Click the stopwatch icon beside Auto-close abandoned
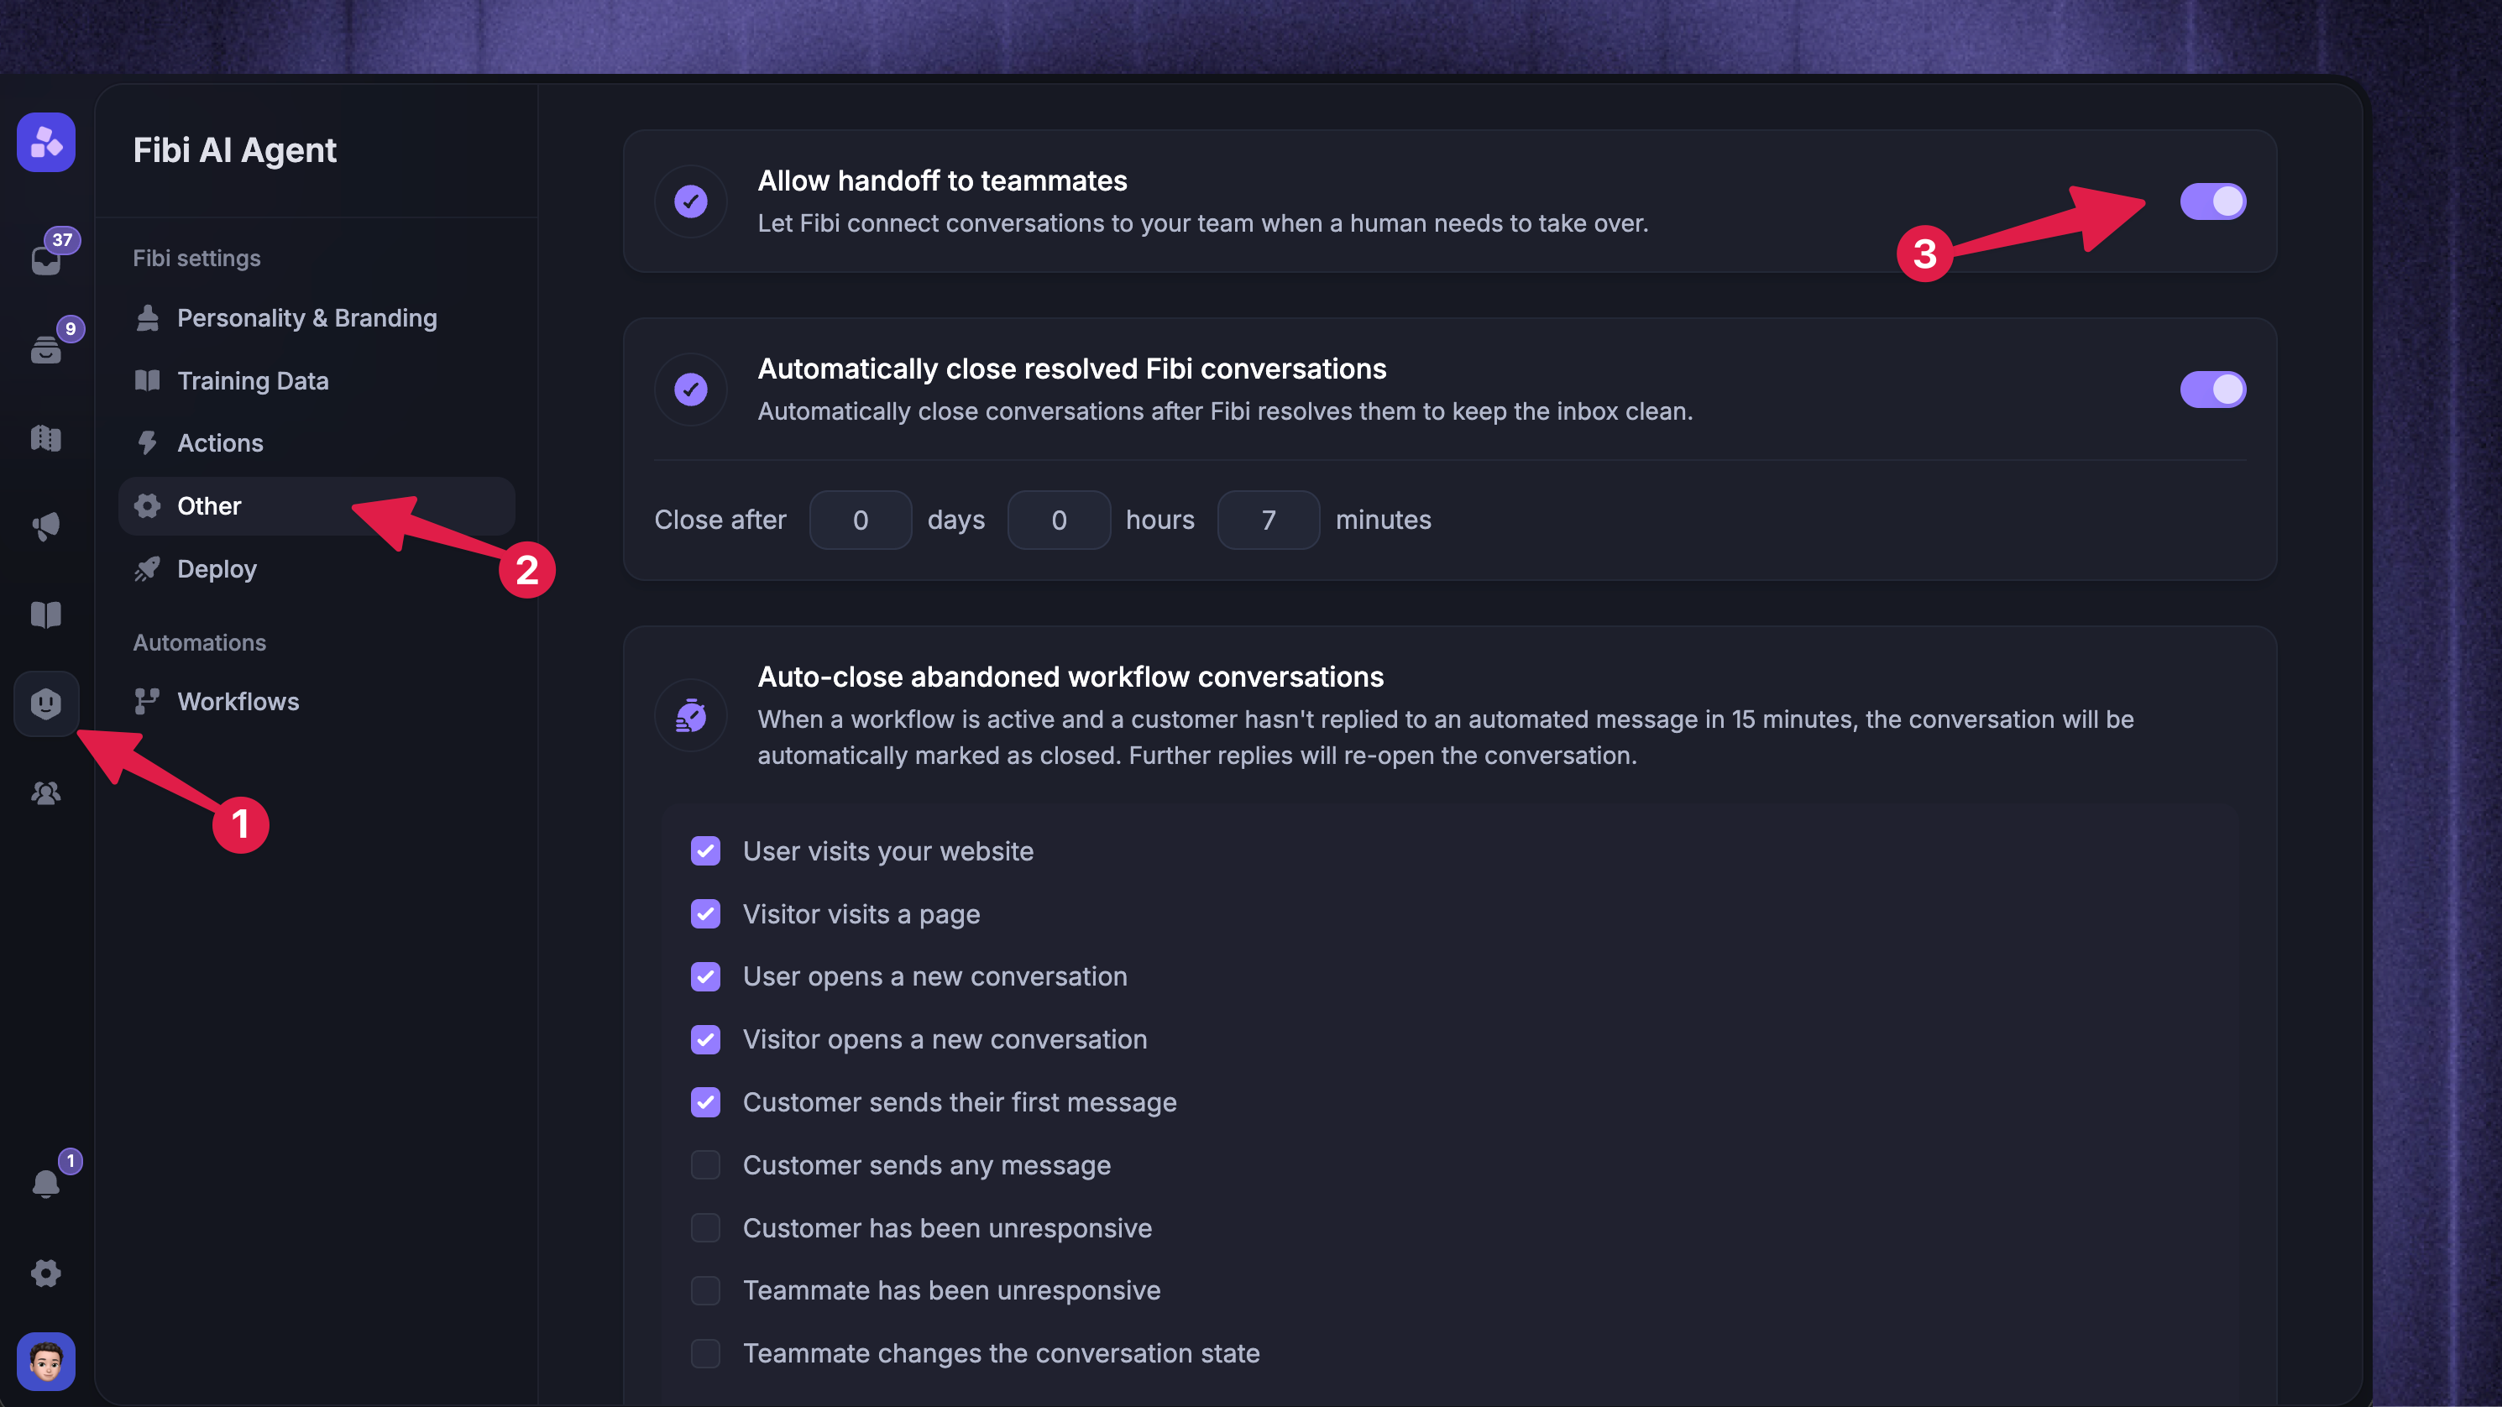Viewport: 2502px width, 1407px height. point(691,715)
